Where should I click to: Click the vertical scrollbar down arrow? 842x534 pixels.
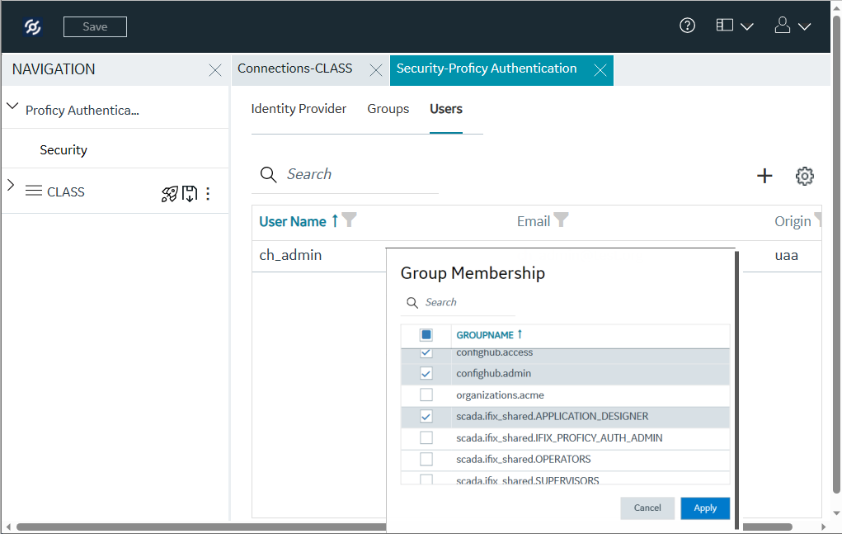(x=836, y=513)
